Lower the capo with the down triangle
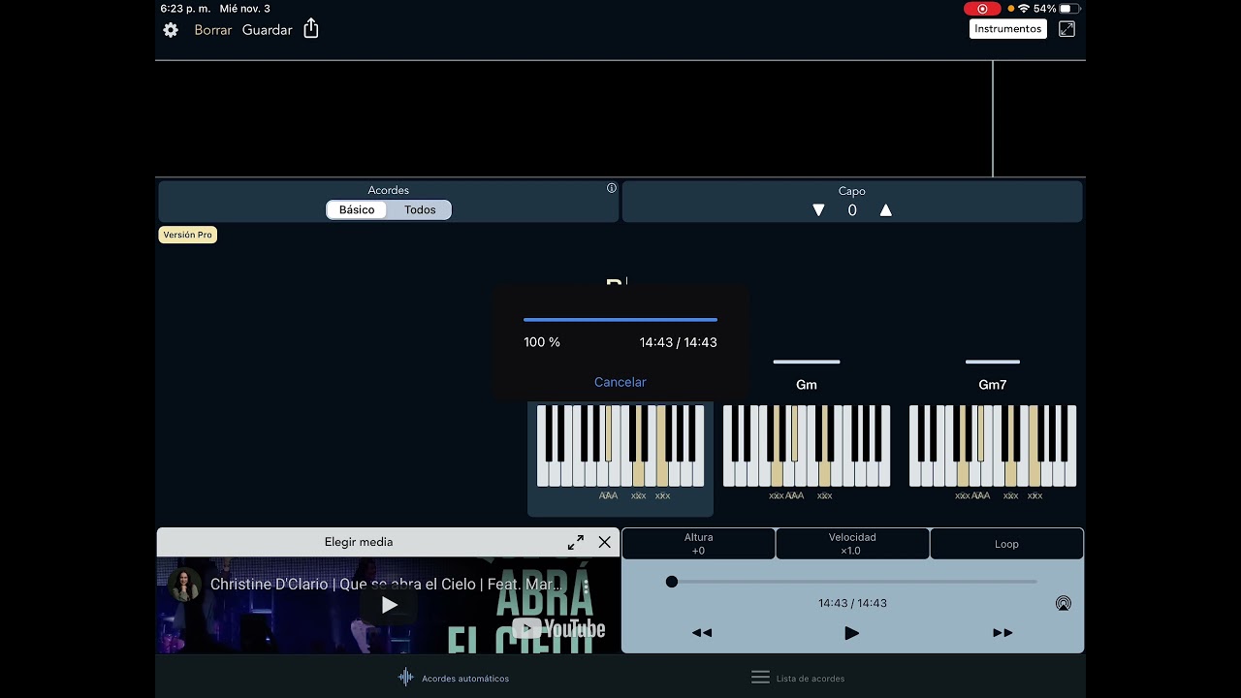 click(818, 210)
